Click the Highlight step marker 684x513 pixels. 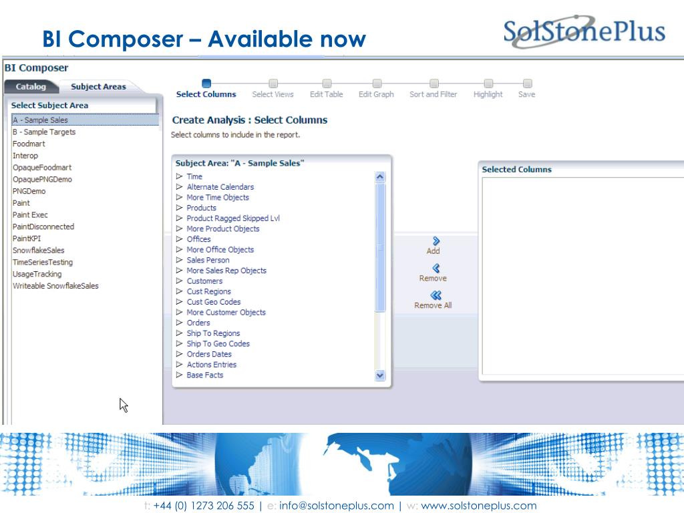click(488, 83)
